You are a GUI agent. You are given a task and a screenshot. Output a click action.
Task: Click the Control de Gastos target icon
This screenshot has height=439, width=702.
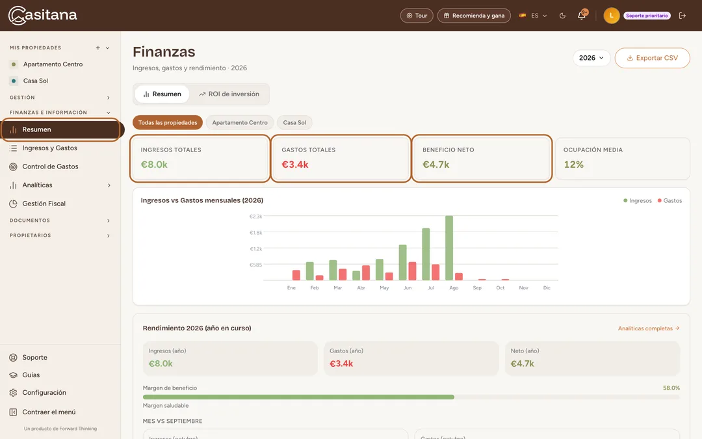tap(14, 166)
